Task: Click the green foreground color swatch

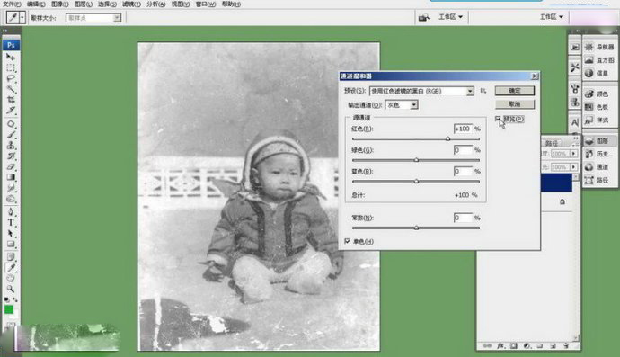Action: point(9,309)
